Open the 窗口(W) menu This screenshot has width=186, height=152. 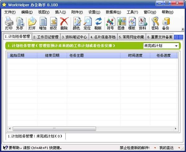(x=150, y=12)
